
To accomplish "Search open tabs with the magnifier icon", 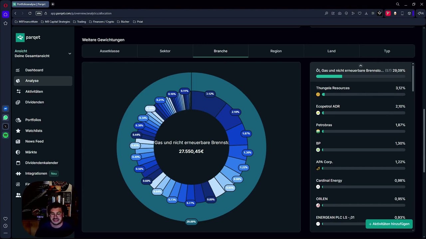I will (x=398, y=4).
